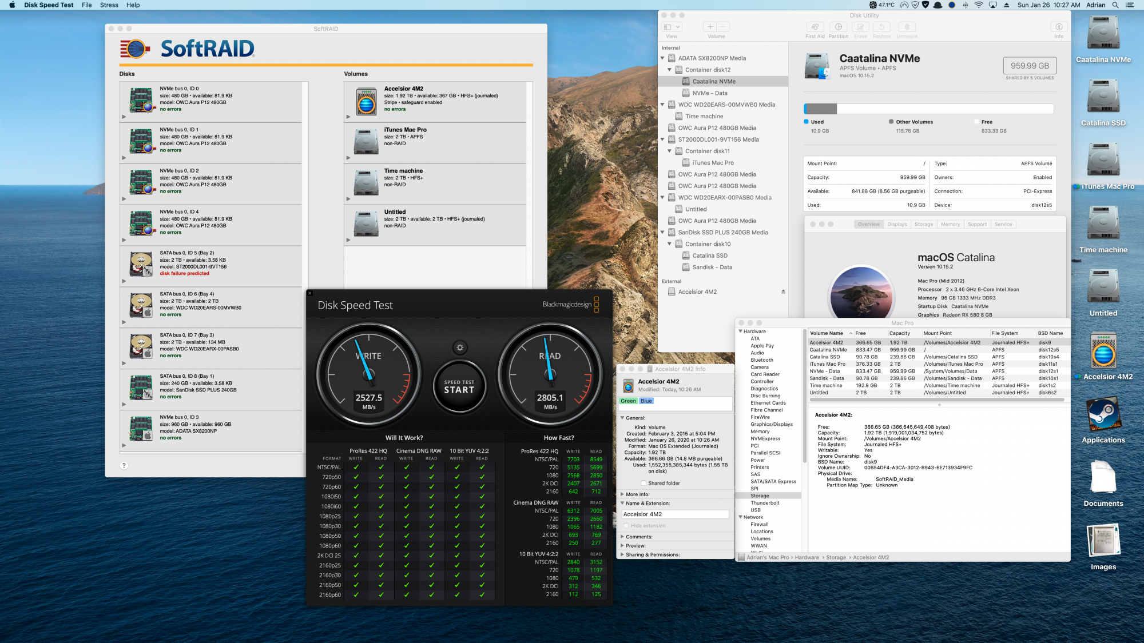This screenshot has width=1144, height=643.
Task: Click the Partition toolbar icon
Action: [838, 27]
